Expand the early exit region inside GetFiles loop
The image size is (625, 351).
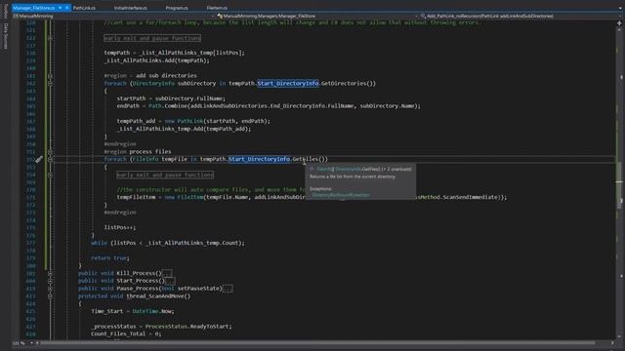tap(50, 175)
